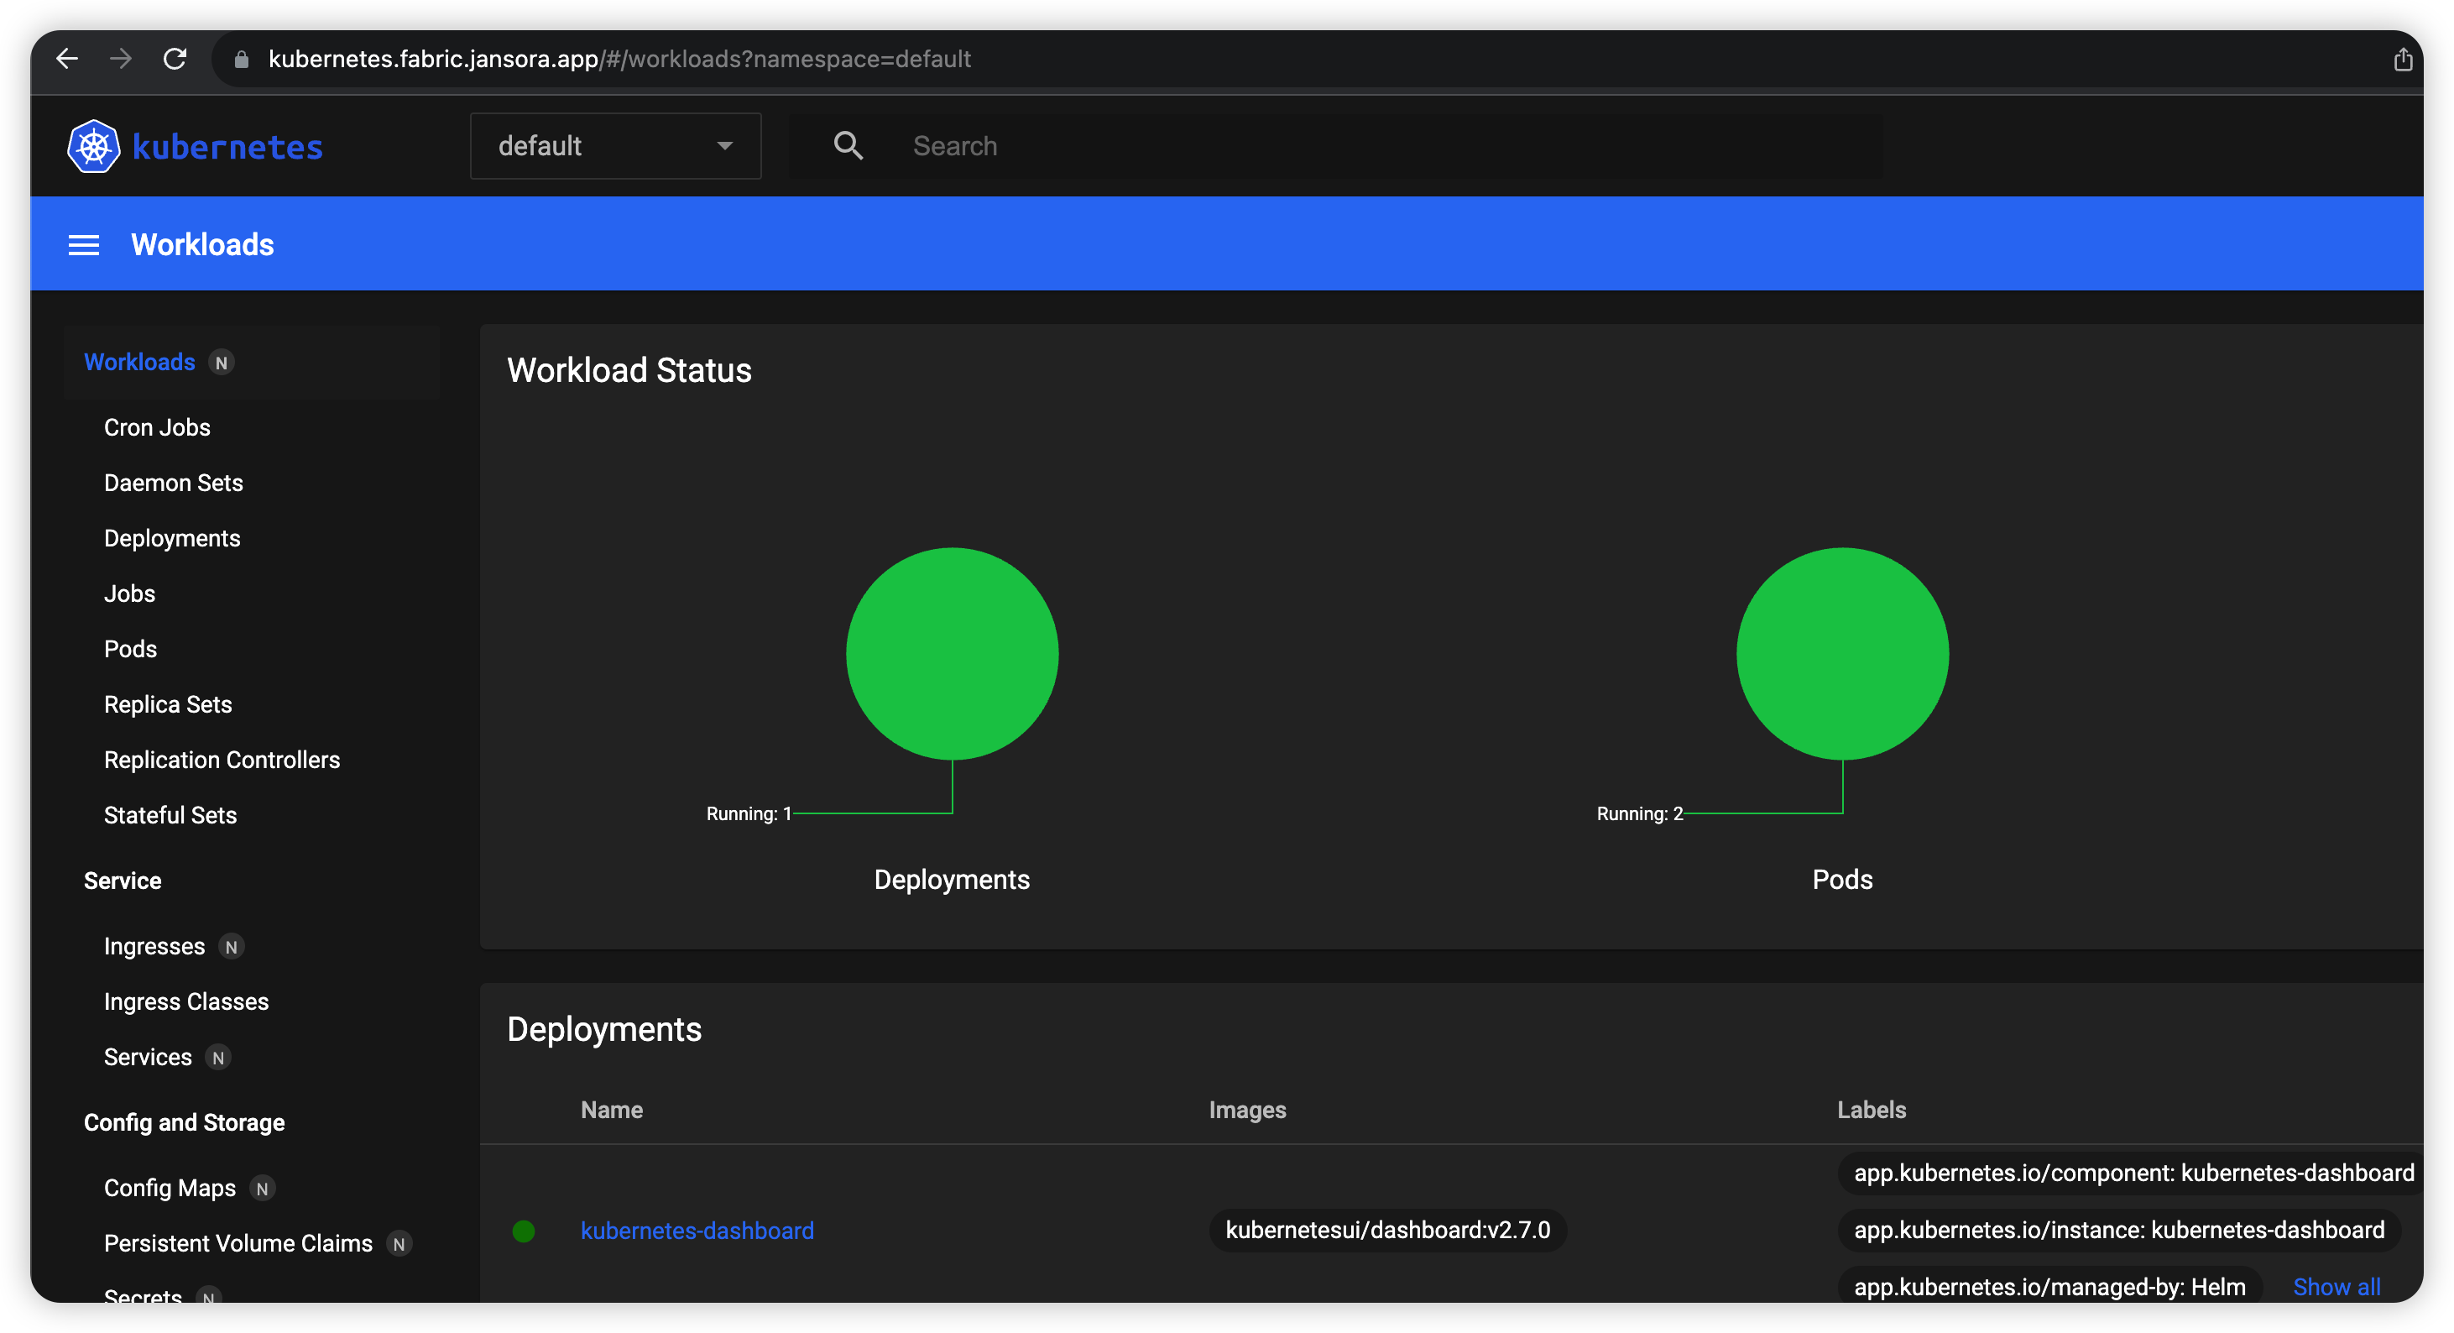Image resolution: width=2454 pixels, height=1333 pixels.
Task: Click the magnifier search icon
Action: click(x=848, y=146)
